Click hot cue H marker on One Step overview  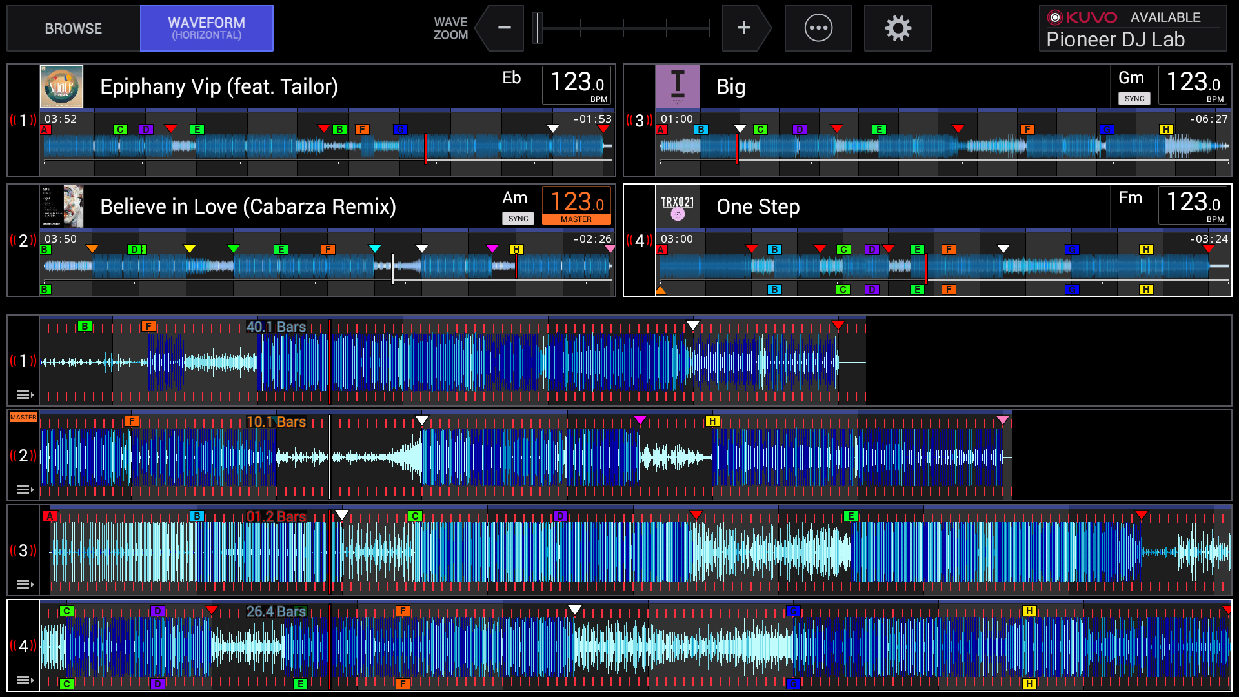(x=1145, y=249)
